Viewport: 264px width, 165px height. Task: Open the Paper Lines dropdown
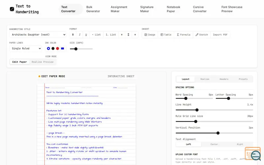pyautogui.click(x=26, y=49)
